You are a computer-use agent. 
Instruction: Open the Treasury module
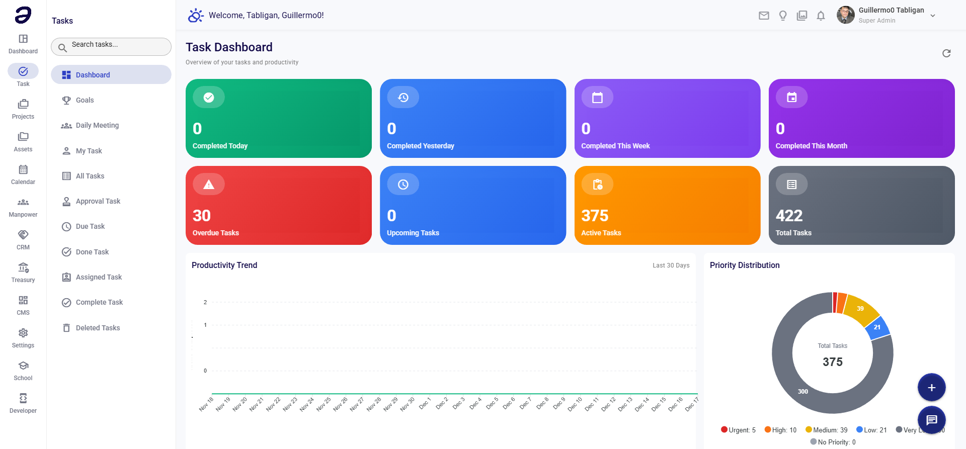(x=23, y=273)
